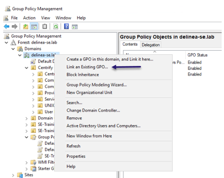Collapse the Domains tree node
Image resolution: width=224 pixels, height=178 pixels.
click(x=13, y=49)
